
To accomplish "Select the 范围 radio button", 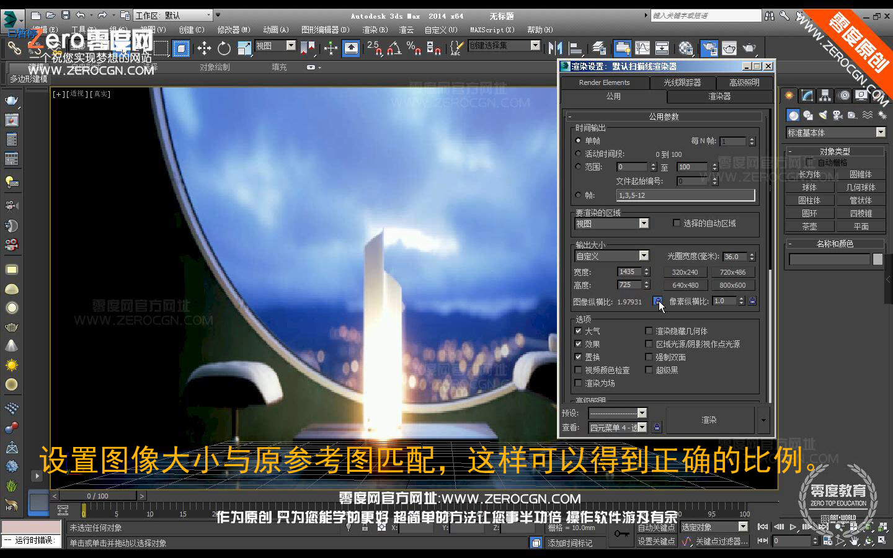I will (579, 167).
